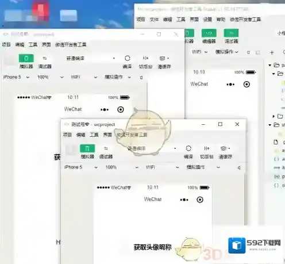Screen dimensions: 285x264
Task: Open 普通编译 mode dropdown in front window
Action: 151,148
